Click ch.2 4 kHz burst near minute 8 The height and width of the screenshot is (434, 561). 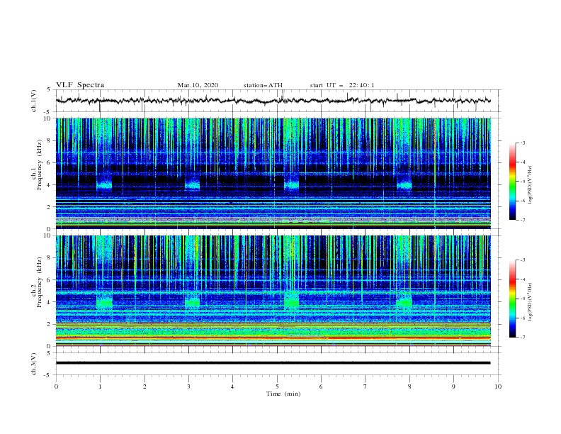point(404,301)
